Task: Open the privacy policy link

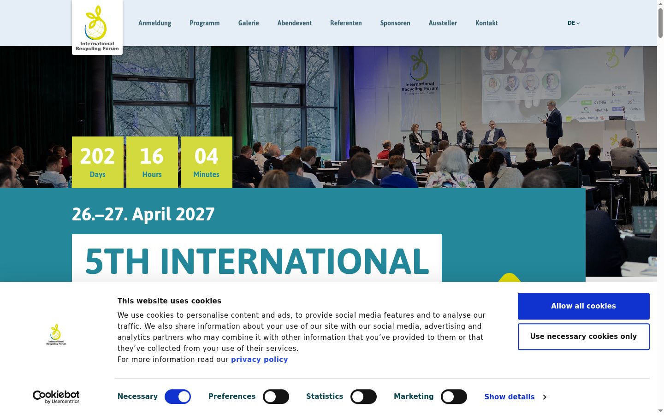Action: [x=260, y=360]
